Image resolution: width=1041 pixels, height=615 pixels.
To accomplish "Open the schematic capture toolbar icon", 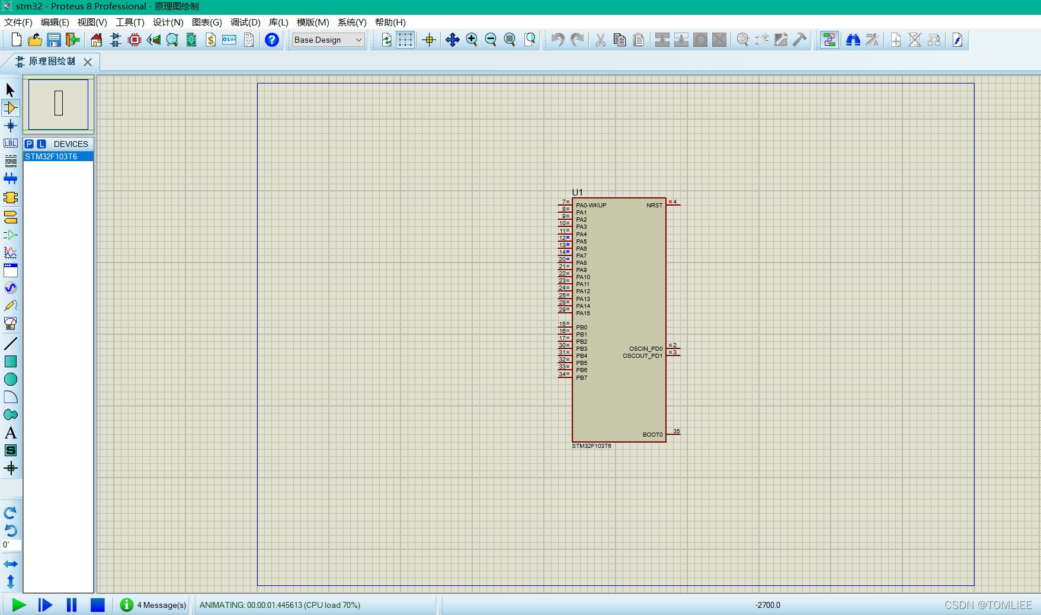I will pos(116,40).
